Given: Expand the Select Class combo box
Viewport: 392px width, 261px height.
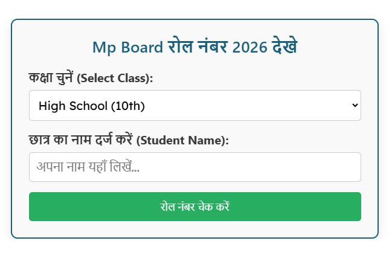Looking at the screenshot, I should click(x=194, y=106).
